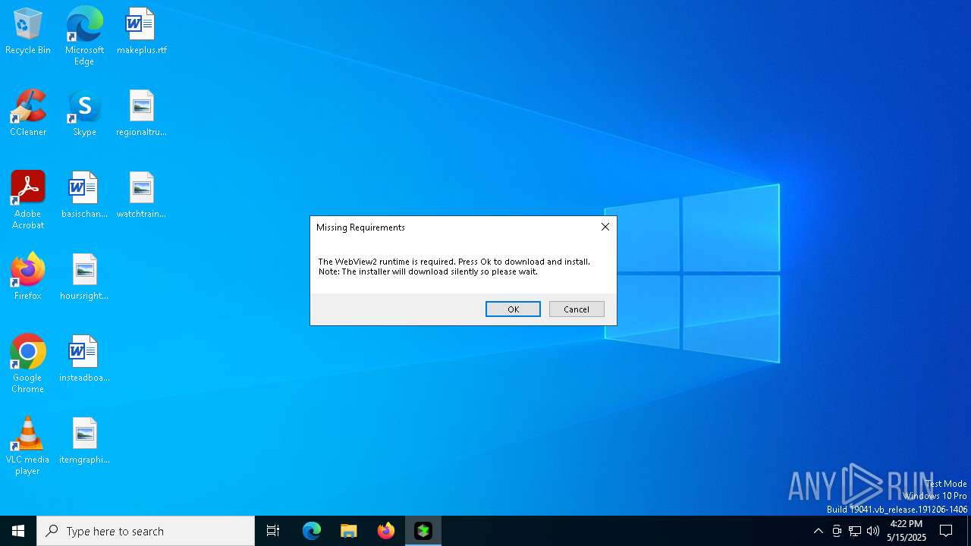Open the clock showing 4:22 PM

tap(907, 531)
